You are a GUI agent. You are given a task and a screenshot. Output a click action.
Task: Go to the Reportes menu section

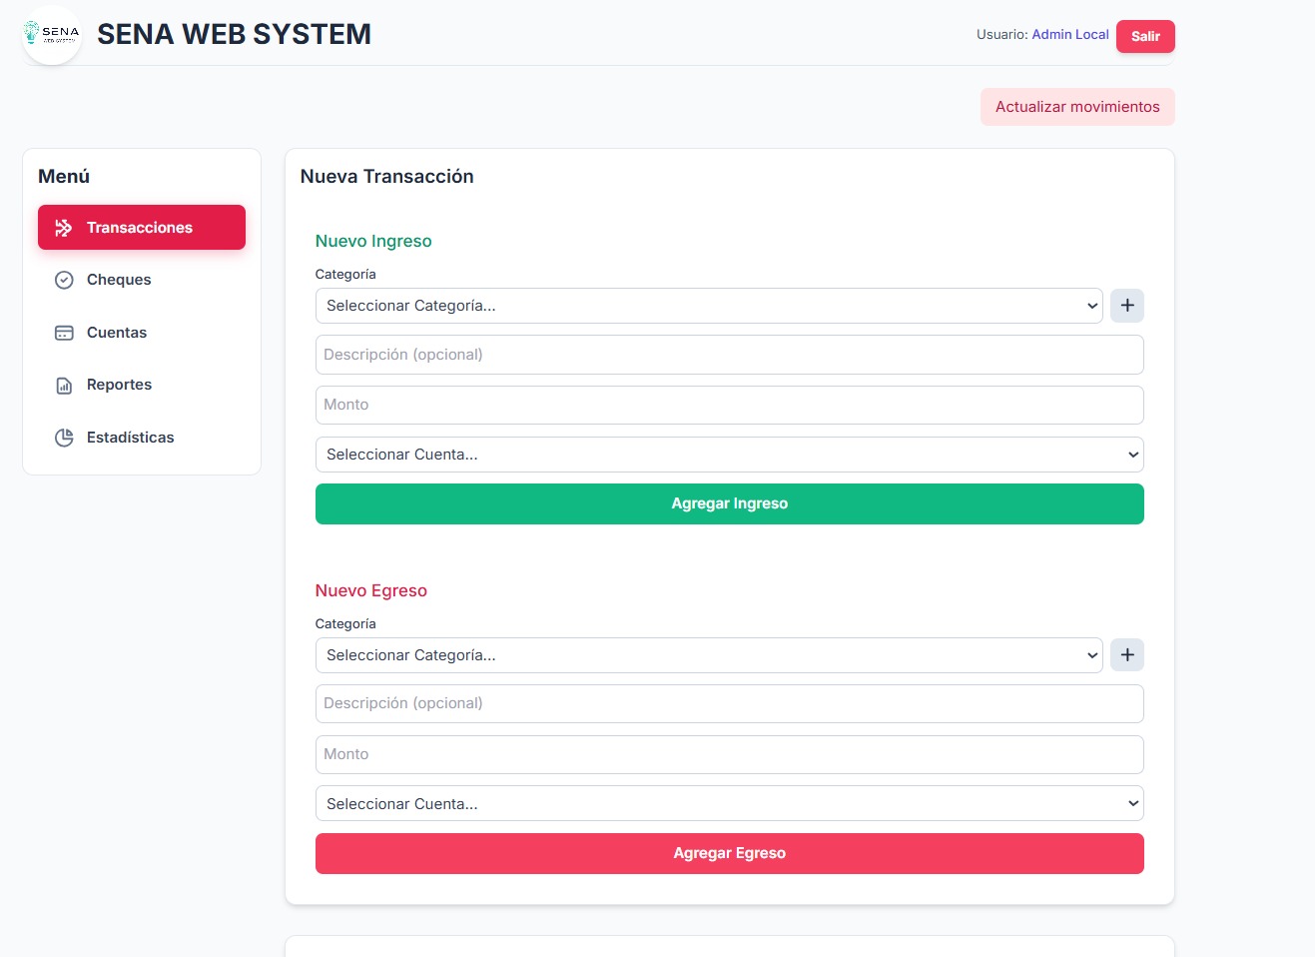click(119, 385)
